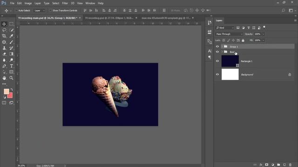The image size is (298, 167).
Task: Select the Path Selection tool
Action: pos(4,72)
